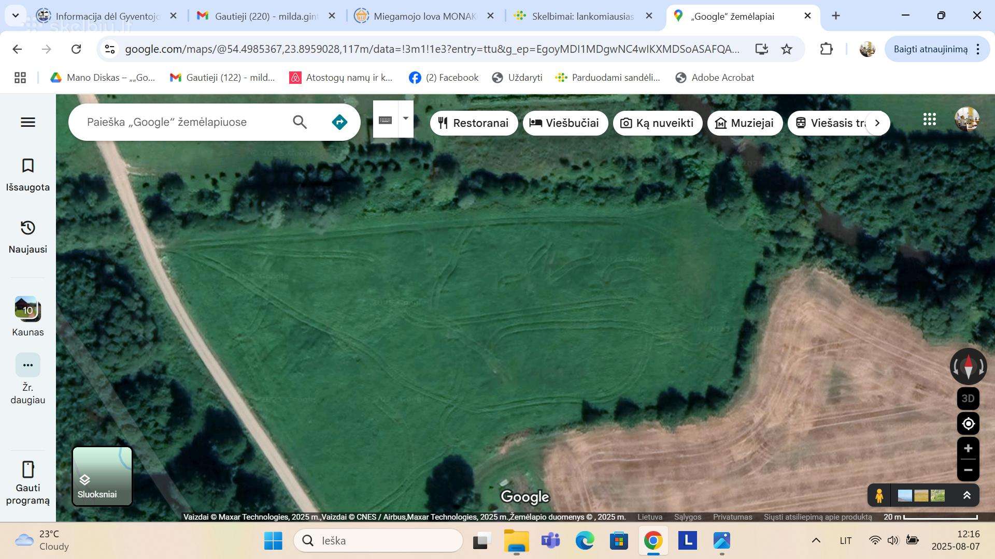Viewport: 995px width, 559px height.
Task: Zoom in with the plus button
Action: [x=968, y=448]
